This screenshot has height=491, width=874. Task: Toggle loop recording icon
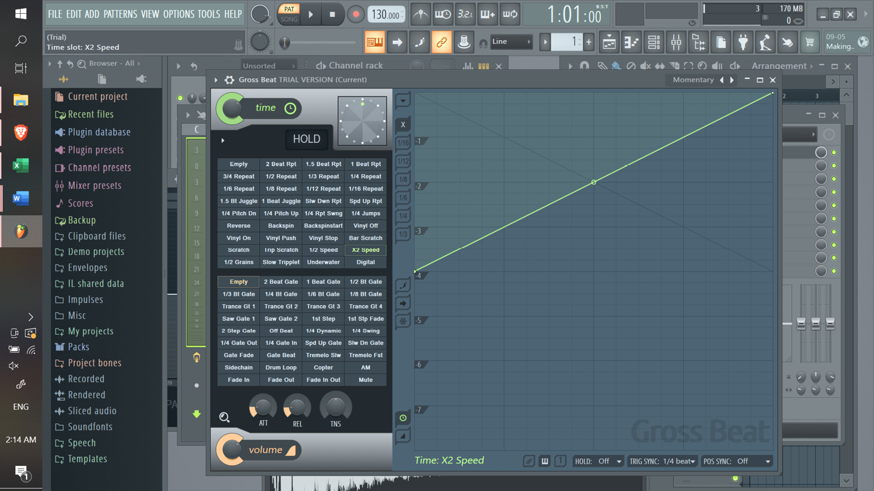(x=510, y=14)
